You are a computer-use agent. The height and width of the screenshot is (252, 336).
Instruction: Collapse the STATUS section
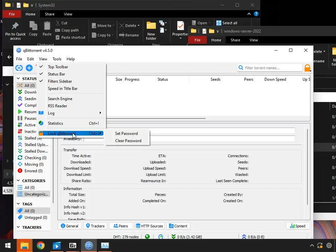click(x=18, y=79)
